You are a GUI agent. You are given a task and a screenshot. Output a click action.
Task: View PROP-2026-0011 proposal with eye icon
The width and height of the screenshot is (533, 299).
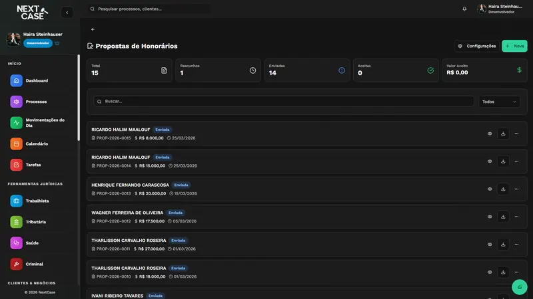[x=490, y=245]
